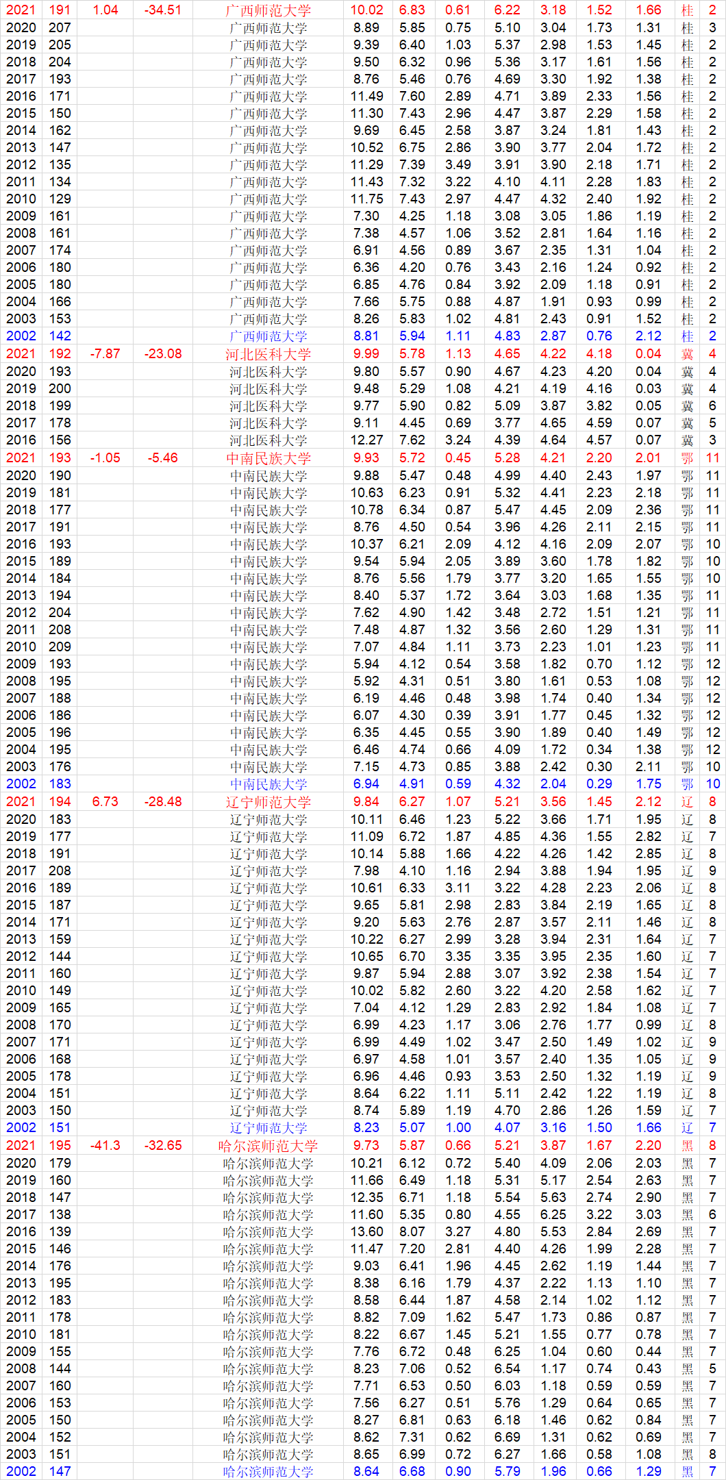Select the 桂 cell in 广西师范大学 2021 row
726x1480 pixels.
688,10
